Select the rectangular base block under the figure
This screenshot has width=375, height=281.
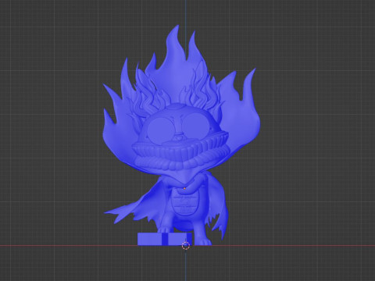coord(165,239)
